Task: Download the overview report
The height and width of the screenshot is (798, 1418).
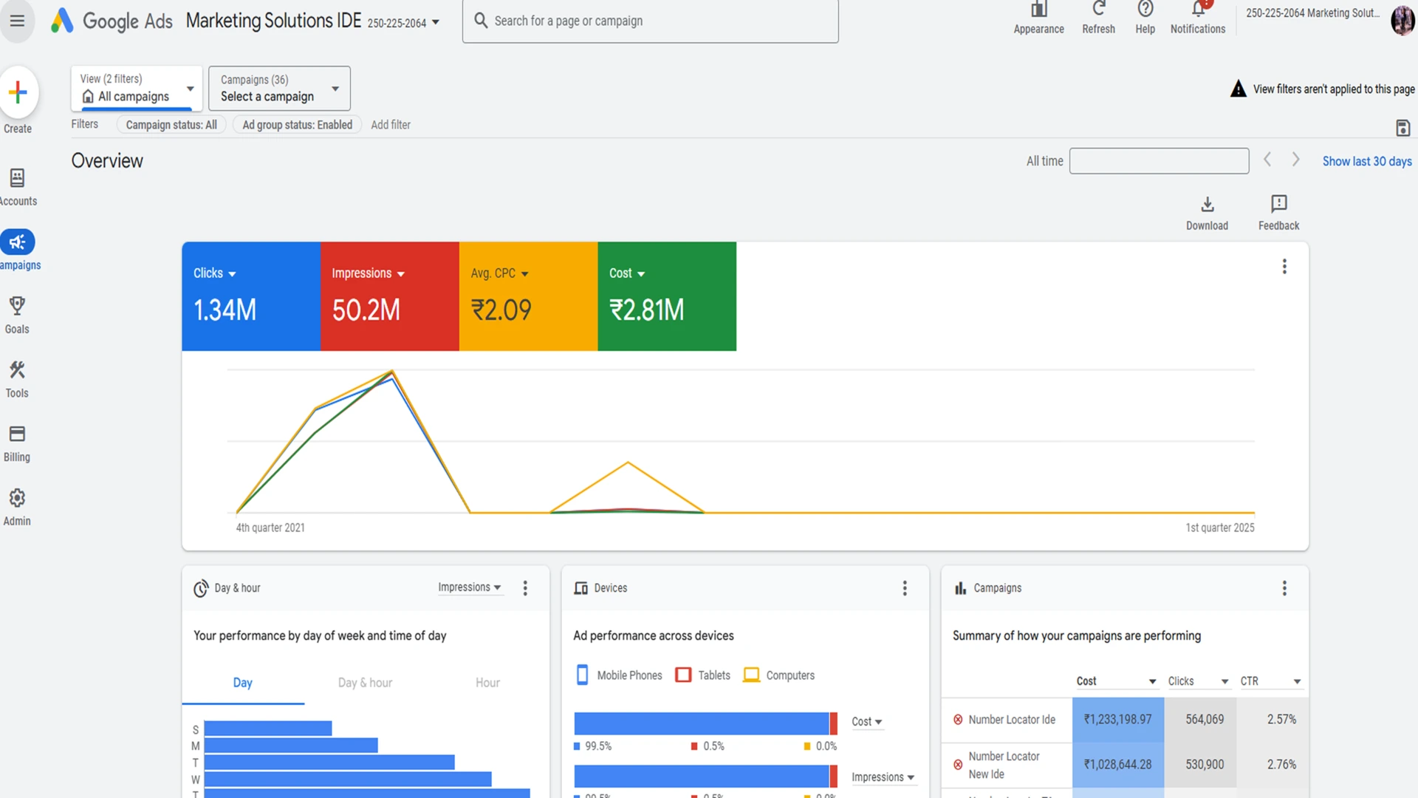Action: coord(1207,213)
